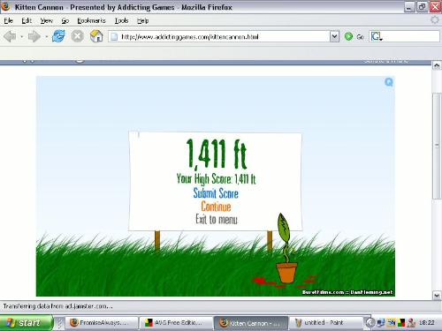Viewport: 442px width, 331px height.
Task: Open the Bookmarks menu
Action: (91, 20)
